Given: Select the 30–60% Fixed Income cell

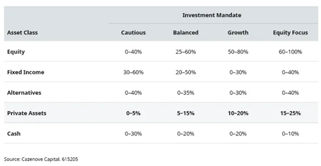Looking at the screenshot, I should (x=133, y=72).
